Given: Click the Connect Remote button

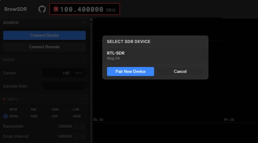Looking at the screenshot, I should (45, 47).
